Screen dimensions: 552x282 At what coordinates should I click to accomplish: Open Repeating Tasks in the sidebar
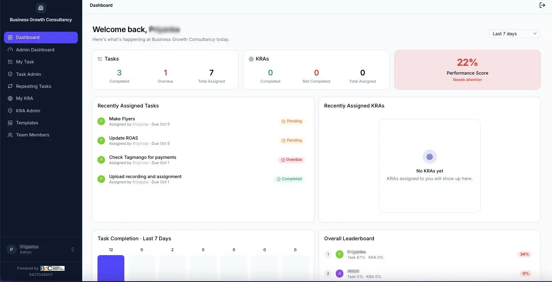pyautogui.click(x=41, y=86)
